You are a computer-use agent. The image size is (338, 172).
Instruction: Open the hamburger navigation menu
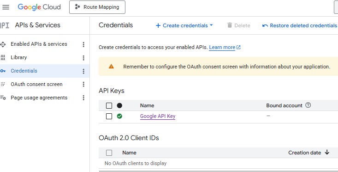6,7
